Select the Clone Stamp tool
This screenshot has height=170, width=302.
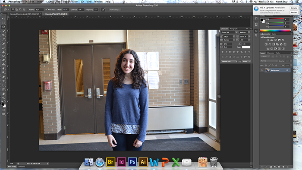(x=3, y=52)
